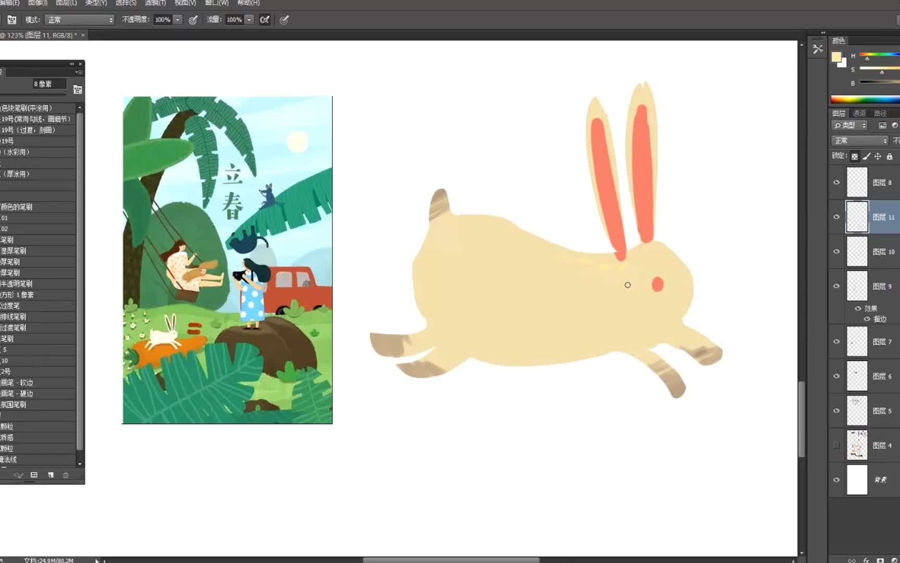Hide layer 图层 10
Viewport: 900px width, 563px height.
click(836, 251)
